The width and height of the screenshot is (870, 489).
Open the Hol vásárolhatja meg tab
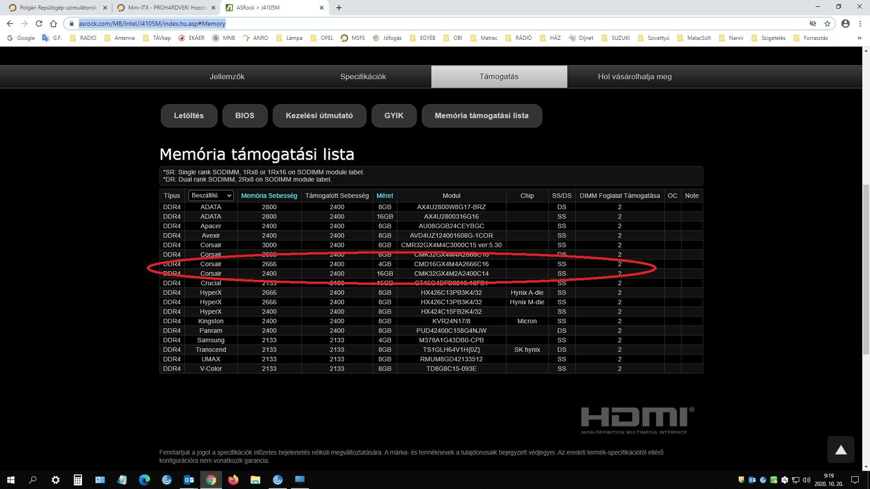635,77
